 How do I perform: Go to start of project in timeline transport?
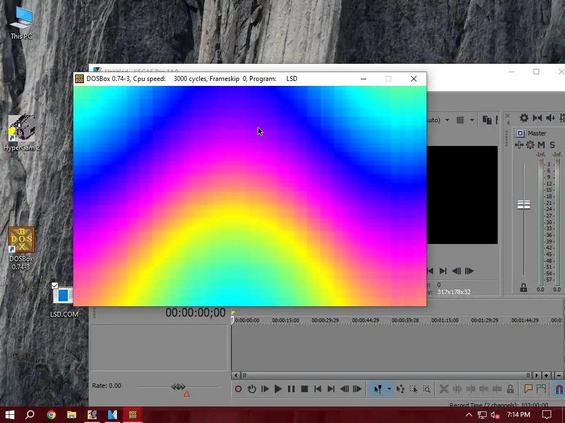pyautogui.click(x=317, y=389)
